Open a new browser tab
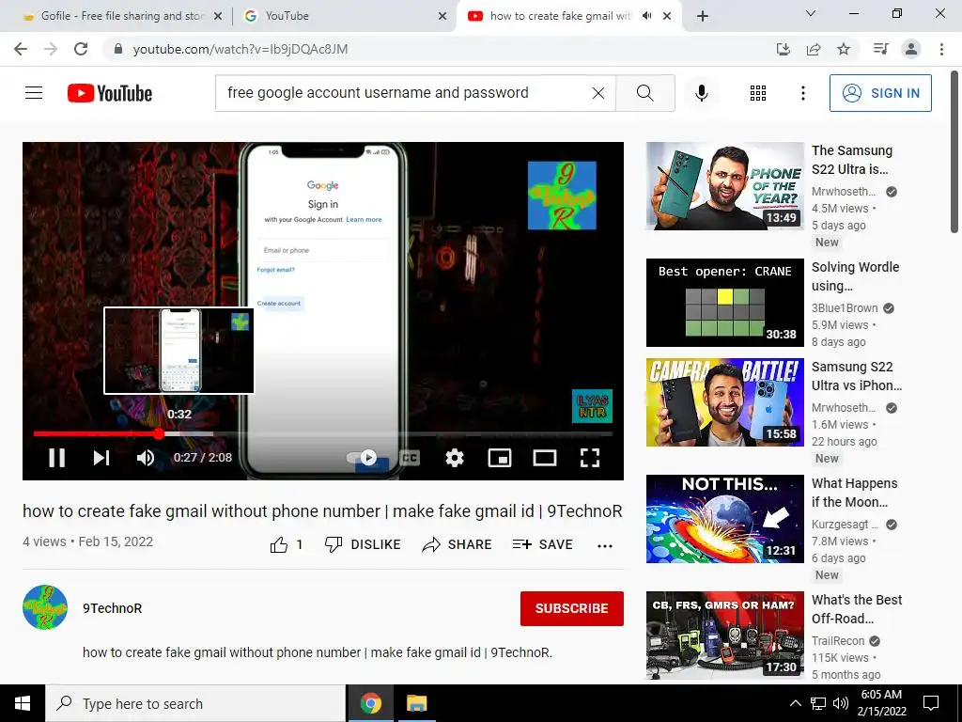The image size is (962, 722). pyautogui.click(x=703, y=17)
